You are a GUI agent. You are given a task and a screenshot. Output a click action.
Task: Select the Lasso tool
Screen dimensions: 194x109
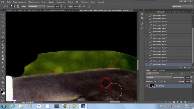click(3, 22)
